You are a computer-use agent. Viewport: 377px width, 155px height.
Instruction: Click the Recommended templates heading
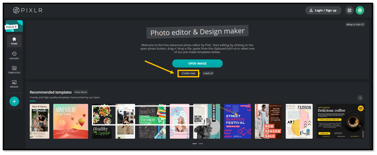click(51, 92)
